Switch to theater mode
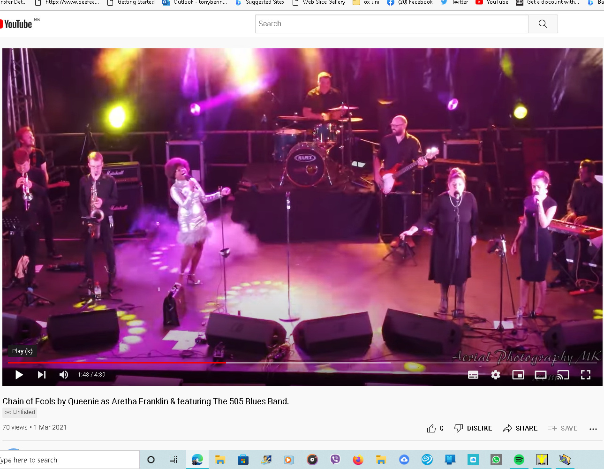Screen dimensions: 604x469 pyautogui.click(x=541, y=375)
